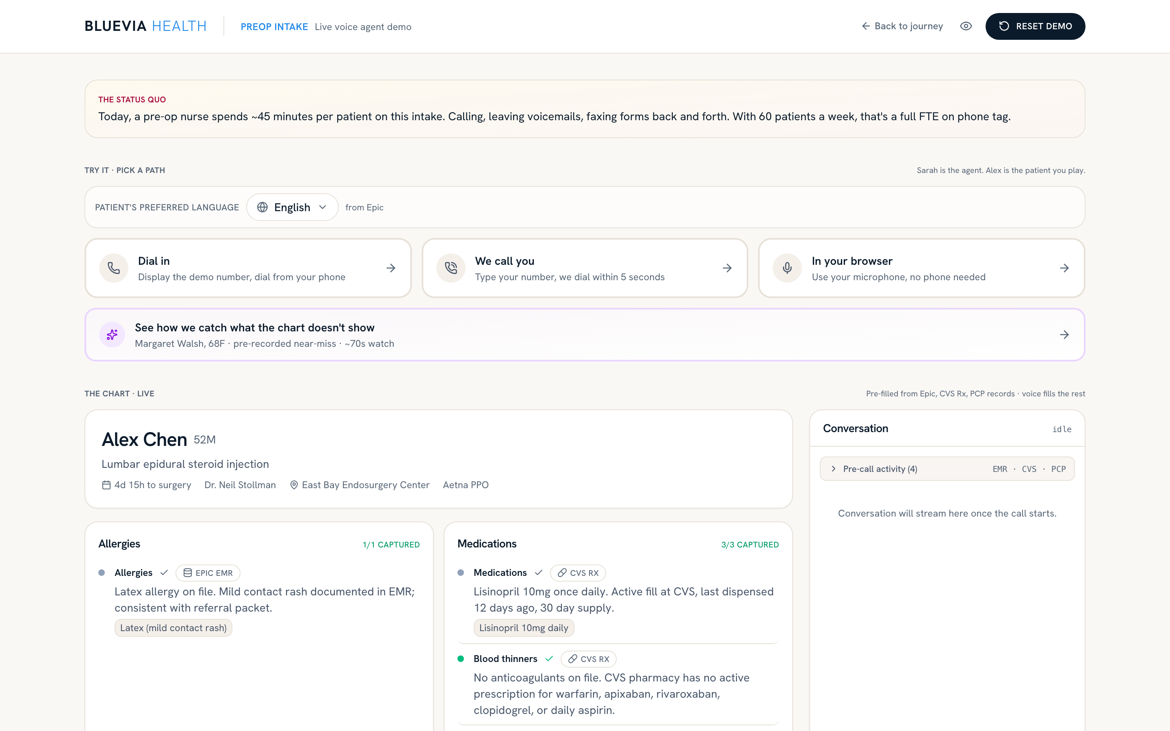This screenshot has height=731, width=1170.
Task: Click the Latex (mild contact rash) tag
Action: [173, 628]
